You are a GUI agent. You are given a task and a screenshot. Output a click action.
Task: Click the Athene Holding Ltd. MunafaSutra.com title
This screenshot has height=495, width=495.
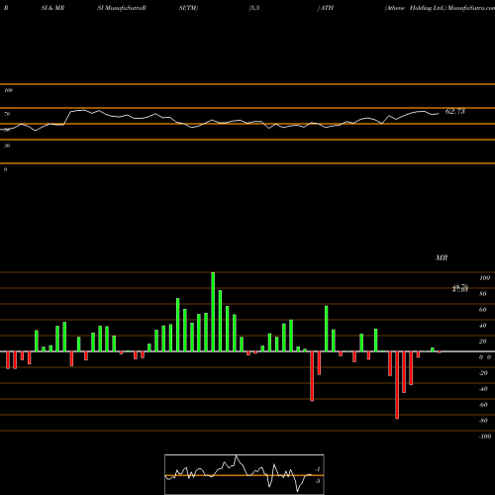click(440, 8)
